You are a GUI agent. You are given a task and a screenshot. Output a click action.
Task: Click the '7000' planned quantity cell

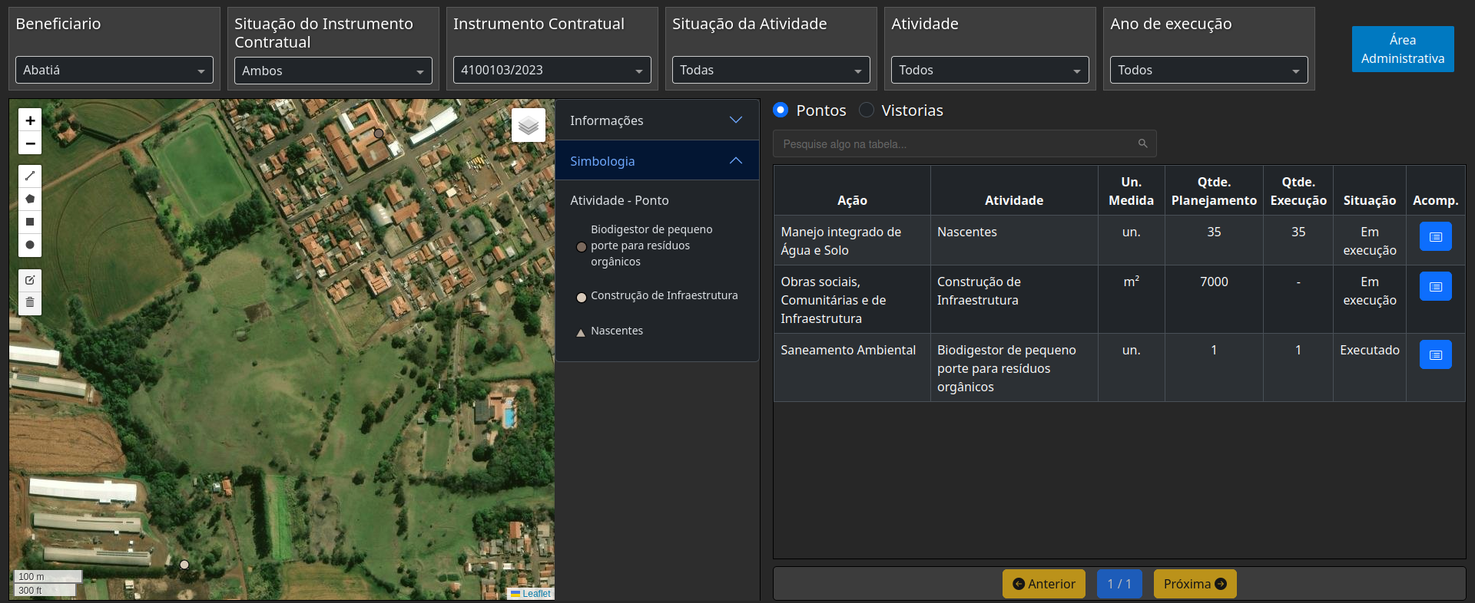click(x=1214, y=300)
